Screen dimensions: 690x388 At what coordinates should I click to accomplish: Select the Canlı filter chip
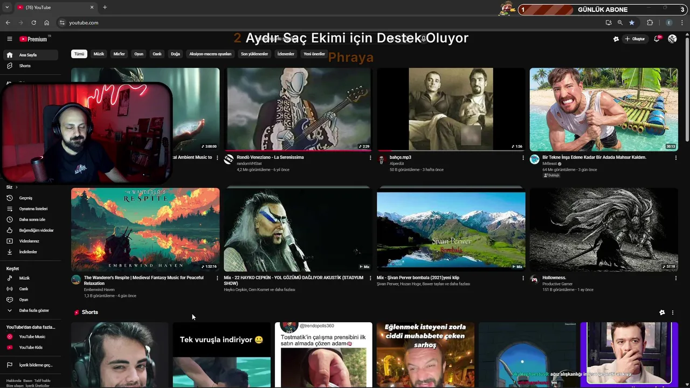pyautogui.click(x=157, y=54)
